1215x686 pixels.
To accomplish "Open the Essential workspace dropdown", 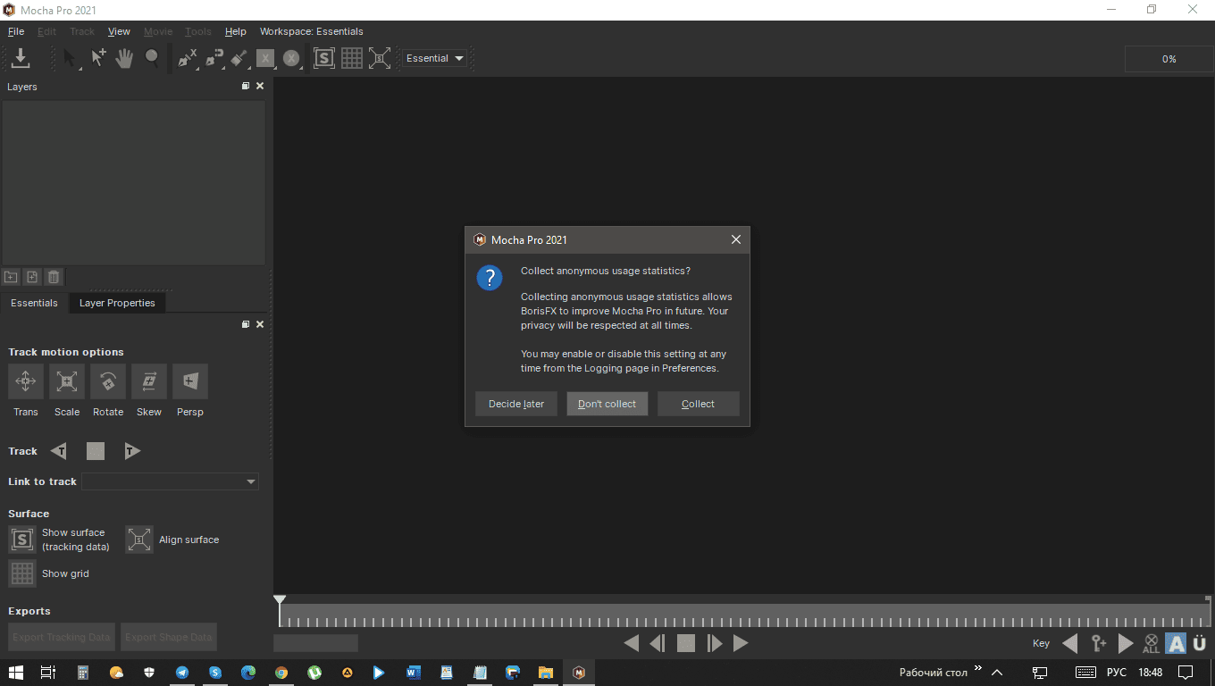I will click(x=435, y=58).
